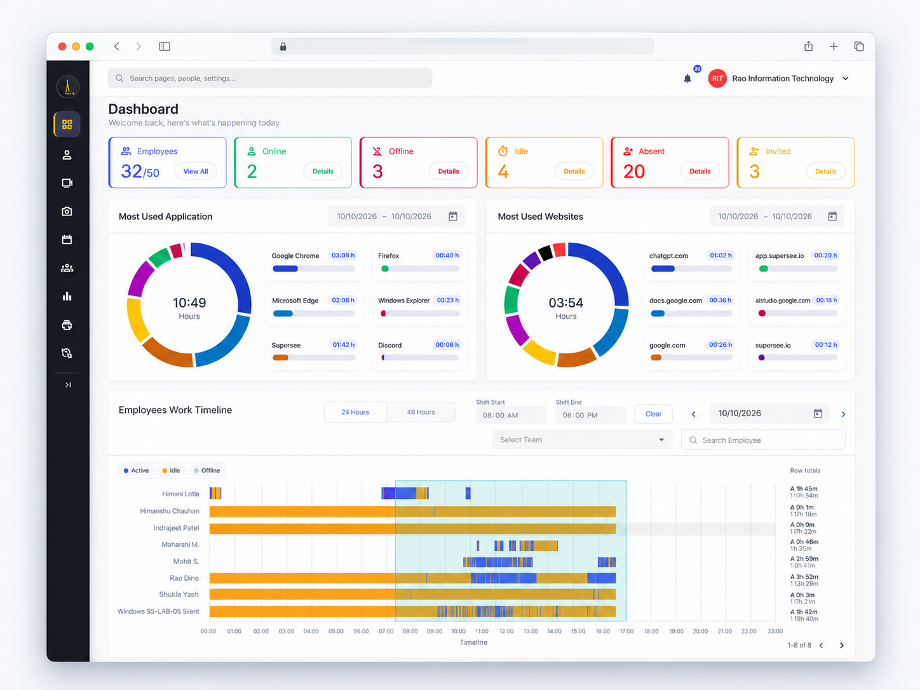Click Details on the Offline card
920x690 pixels.
[x=449, y=172]
